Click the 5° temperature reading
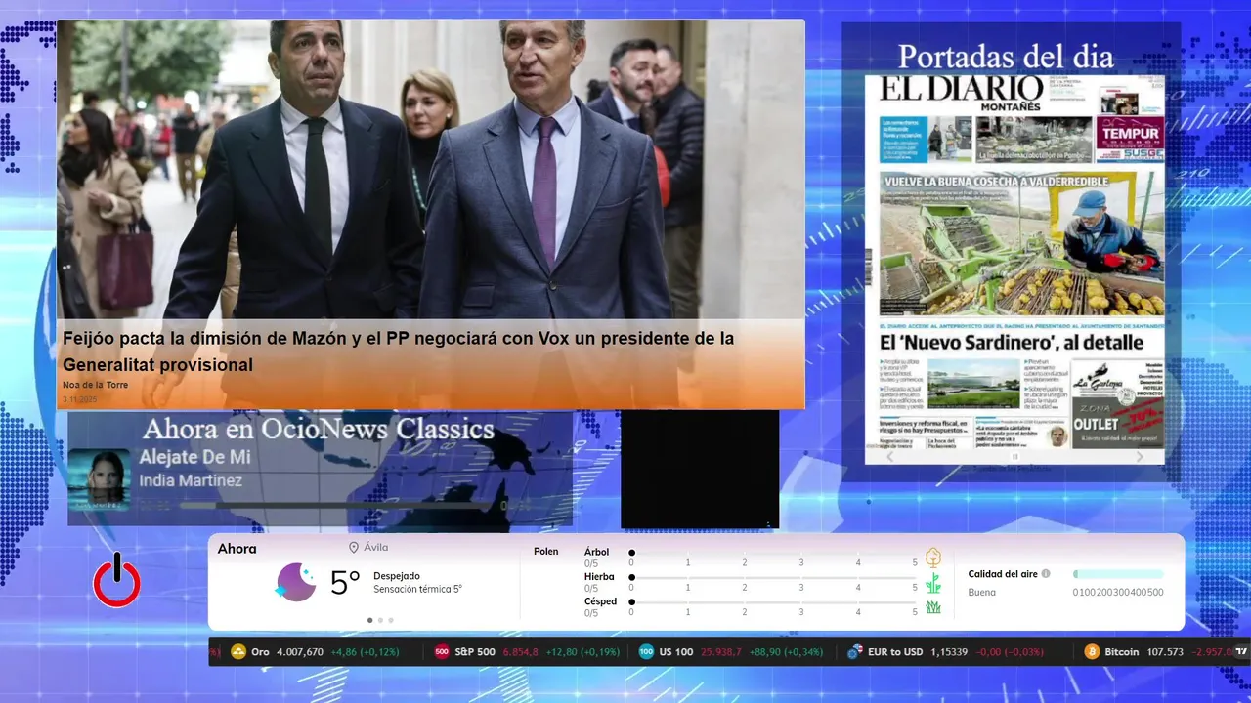This screenshot has height=703, width=1251. pos(345,583)
